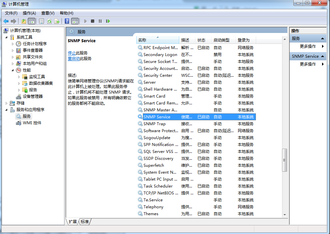Click the Back arrow toolbar icon

click(6, 21)
